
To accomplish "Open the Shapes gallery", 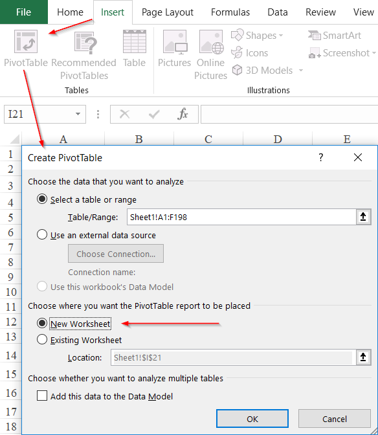I will click(x=257, y=36).
